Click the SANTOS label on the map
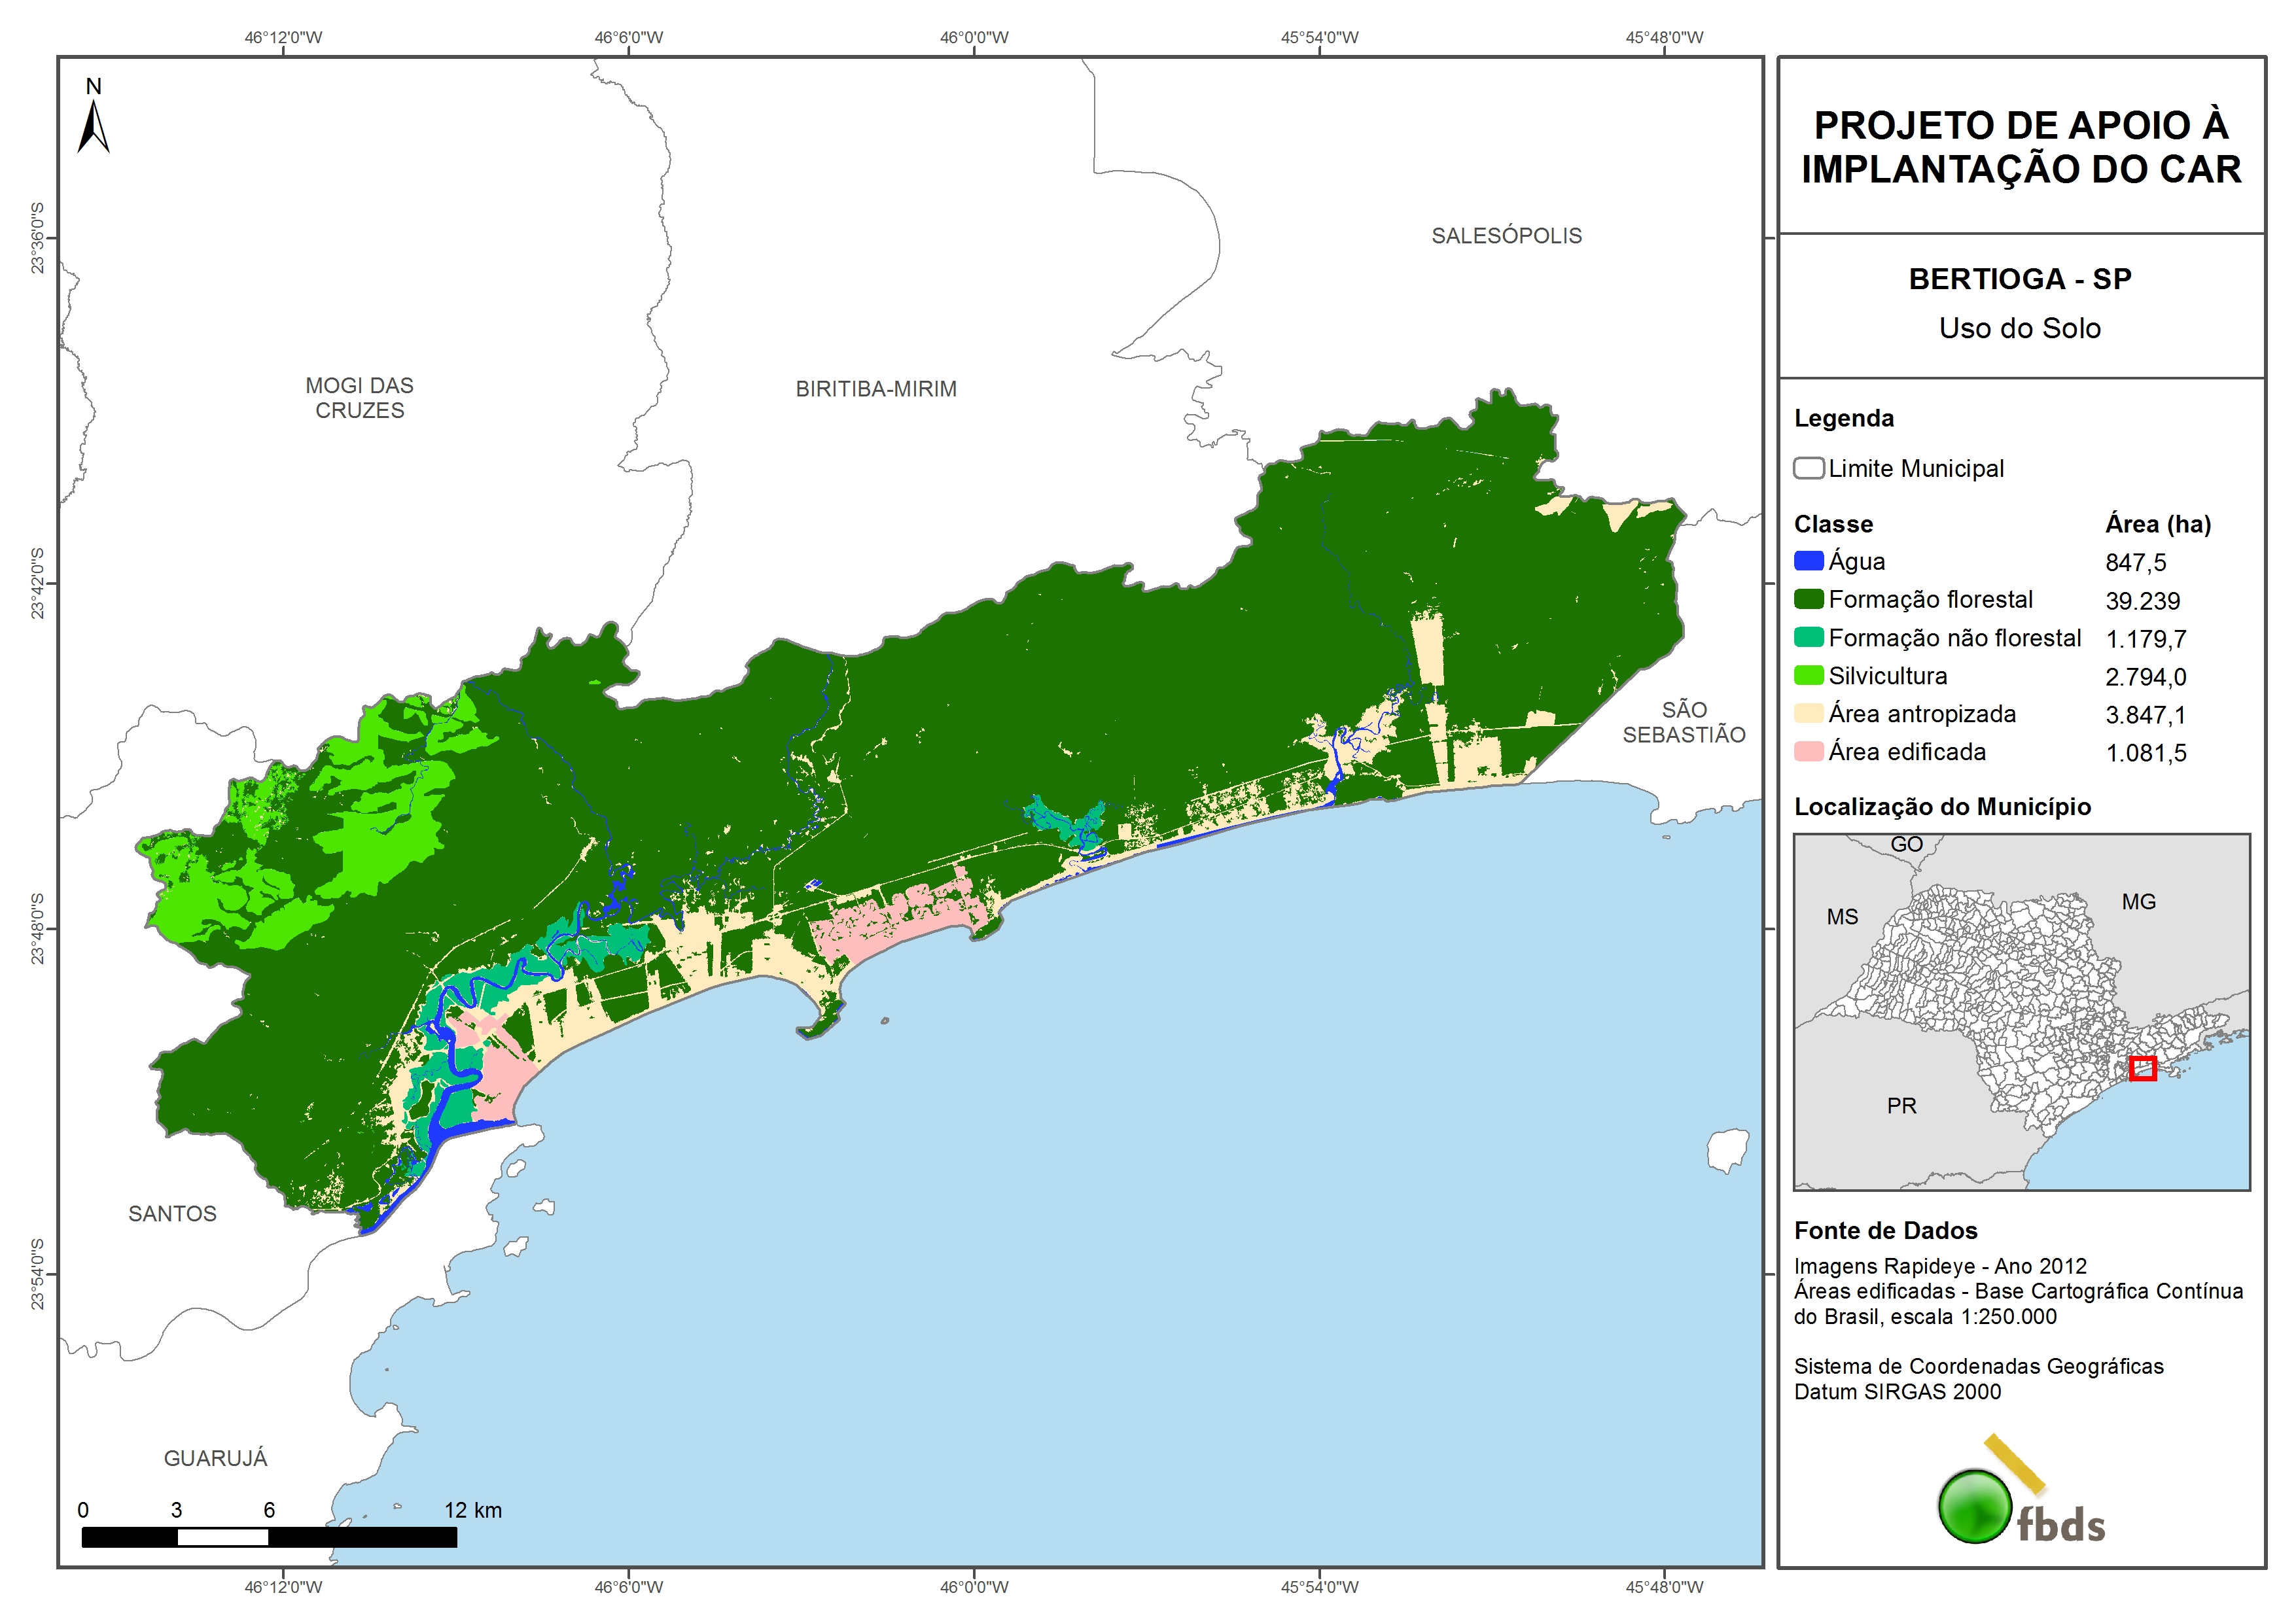Screen dimensions: 2296x1623 coord(172,1213)
